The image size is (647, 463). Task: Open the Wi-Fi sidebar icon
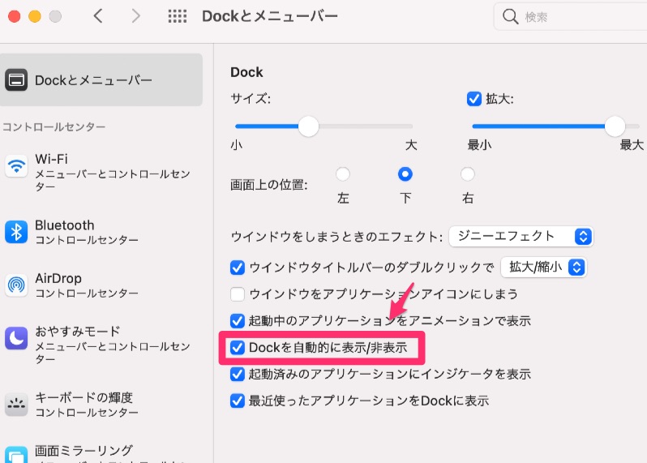tap(16, 166)
